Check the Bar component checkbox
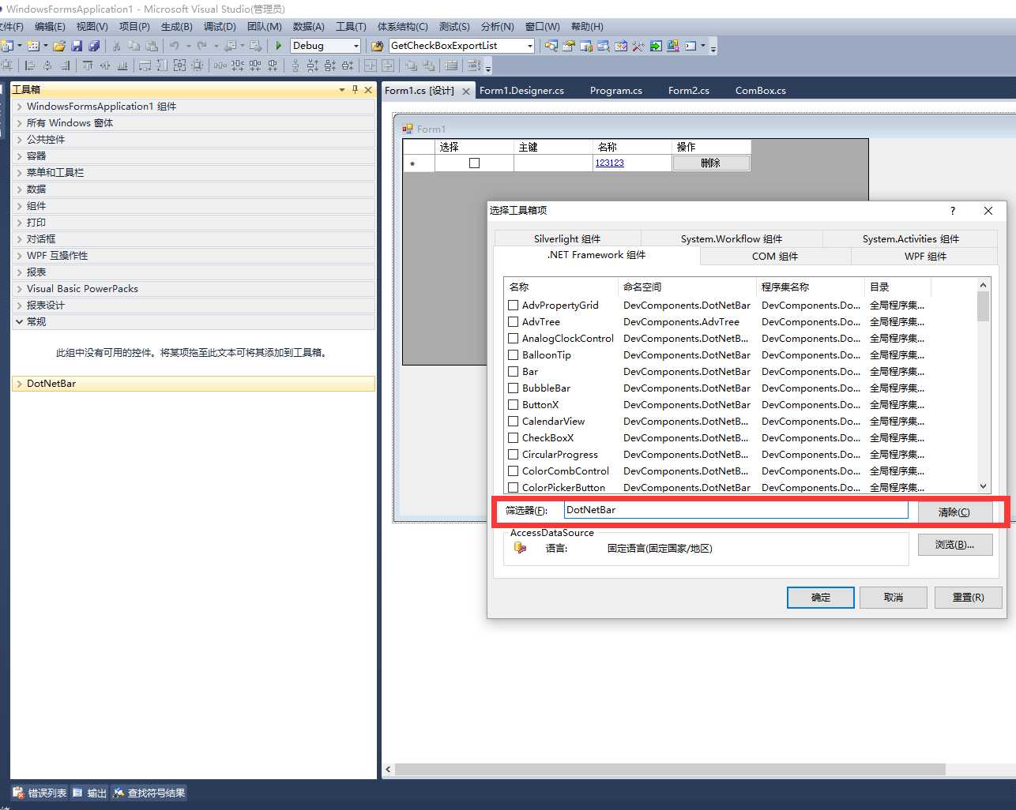The width and height of the screenshot is (1016, 810). [514, 371]
